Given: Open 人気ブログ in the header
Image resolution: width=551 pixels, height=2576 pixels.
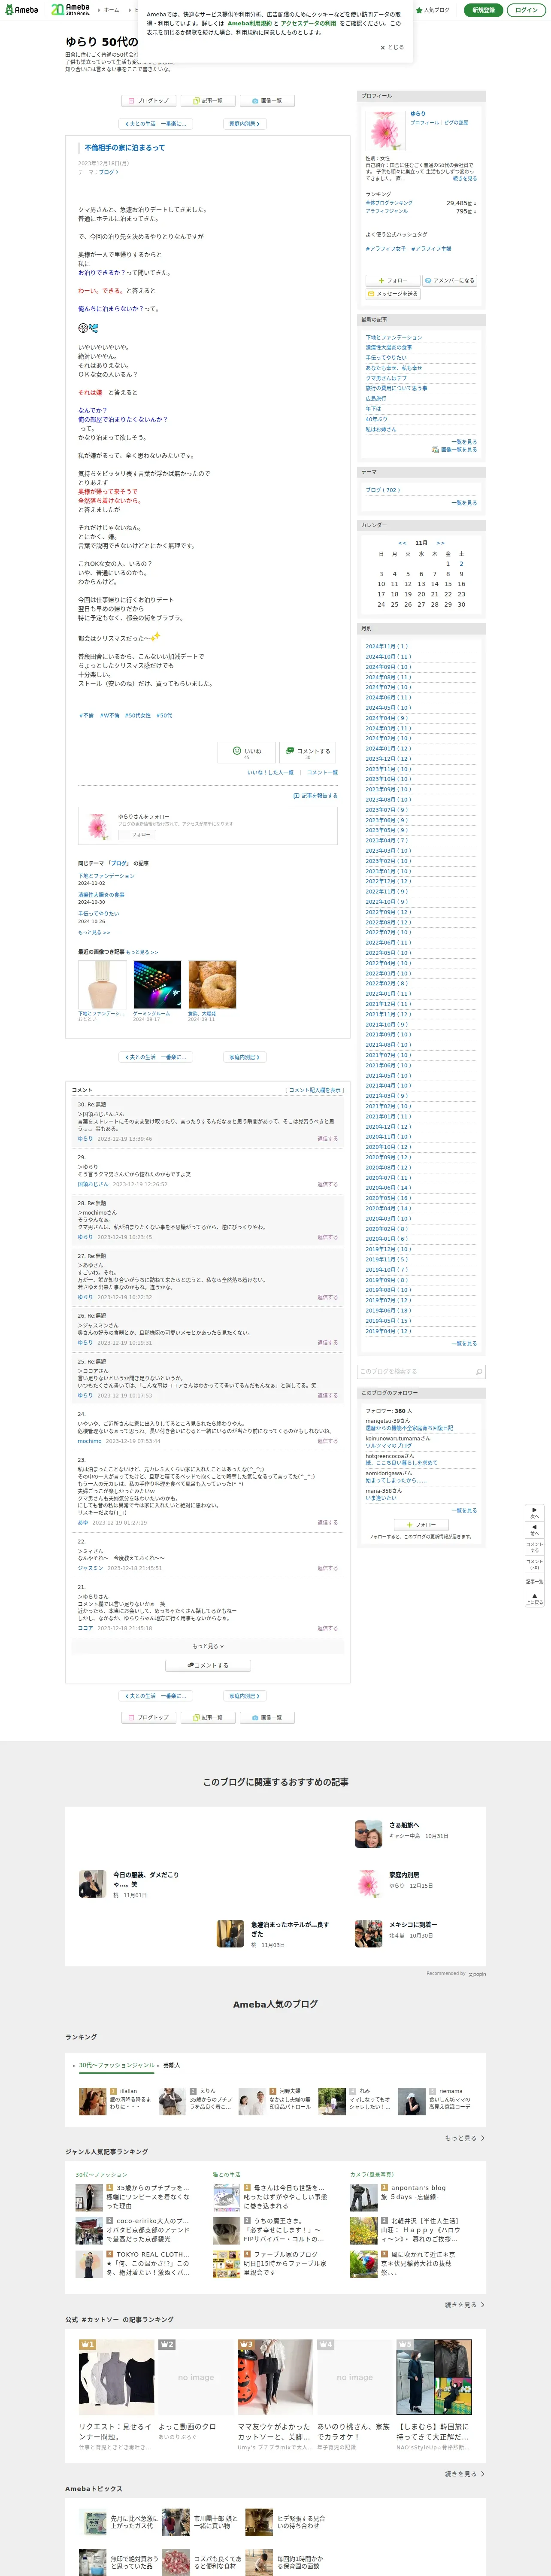Looking at the screenshot, I should 433,10.
